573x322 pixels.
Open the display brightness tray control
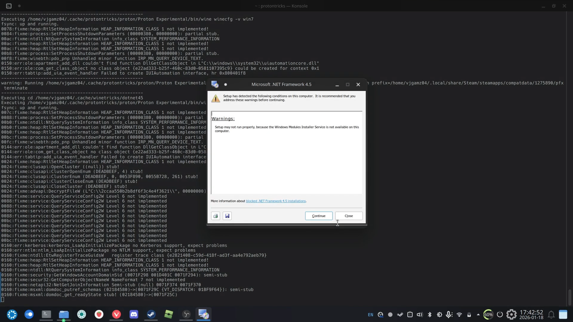(440, 315)
